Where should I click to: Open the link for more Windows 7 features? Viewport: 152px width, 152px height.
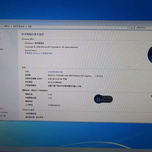[38, 53]
